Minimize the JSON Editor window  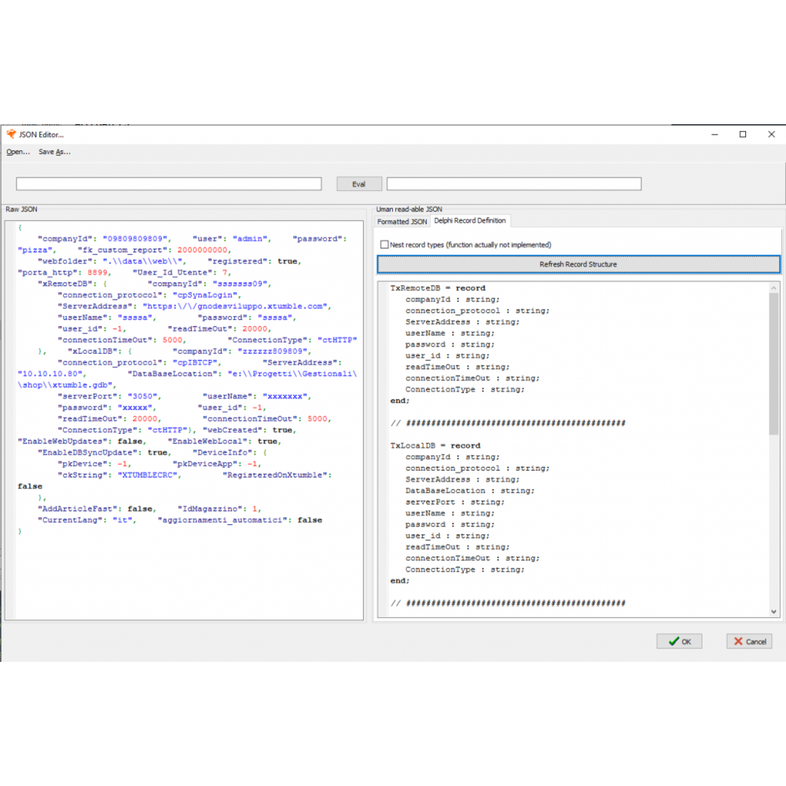714,134
